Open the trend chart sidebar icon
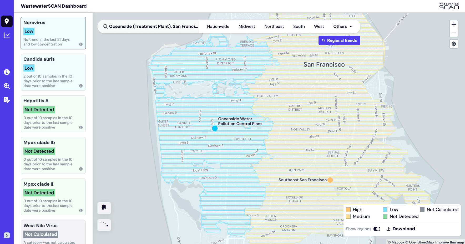The width and height of the screenshot is (465, 244). [7, 35]
